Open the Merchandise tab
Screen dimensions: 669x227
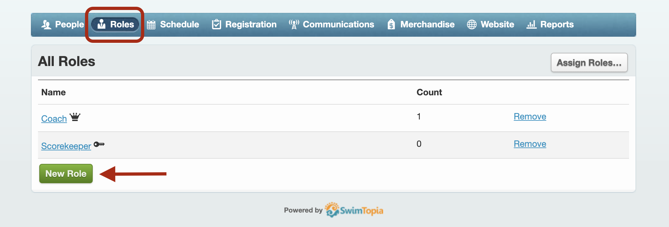click(x=421, y=24)
